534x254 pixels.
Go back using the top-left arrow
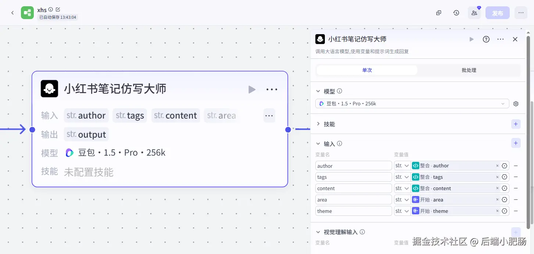(12, 13)
